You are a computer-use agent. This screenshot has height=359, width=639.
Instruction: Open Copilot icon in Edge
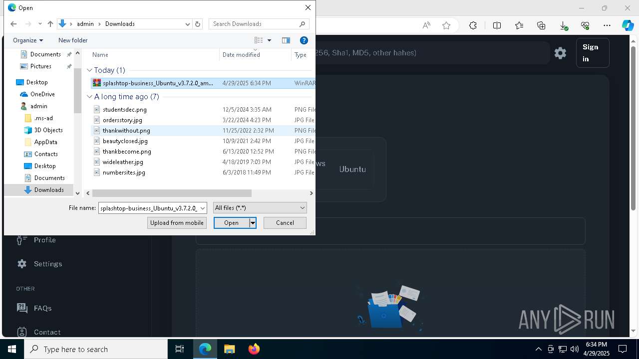628,25
